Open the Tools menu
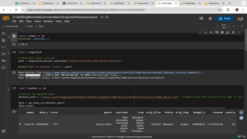 pos(58,21)
